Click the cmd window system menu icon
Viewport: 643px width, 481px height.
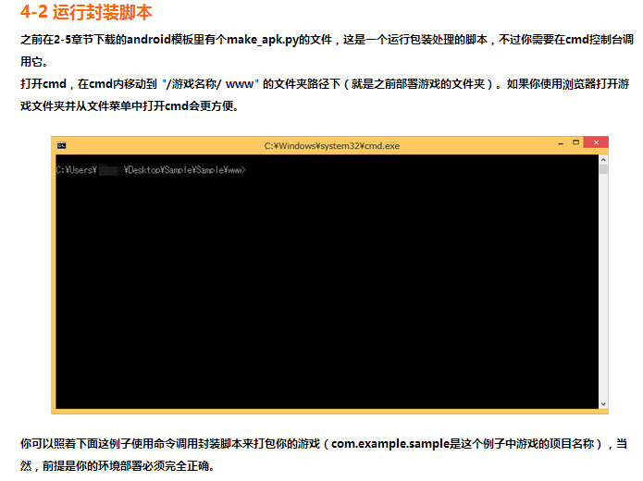(61, 145)
